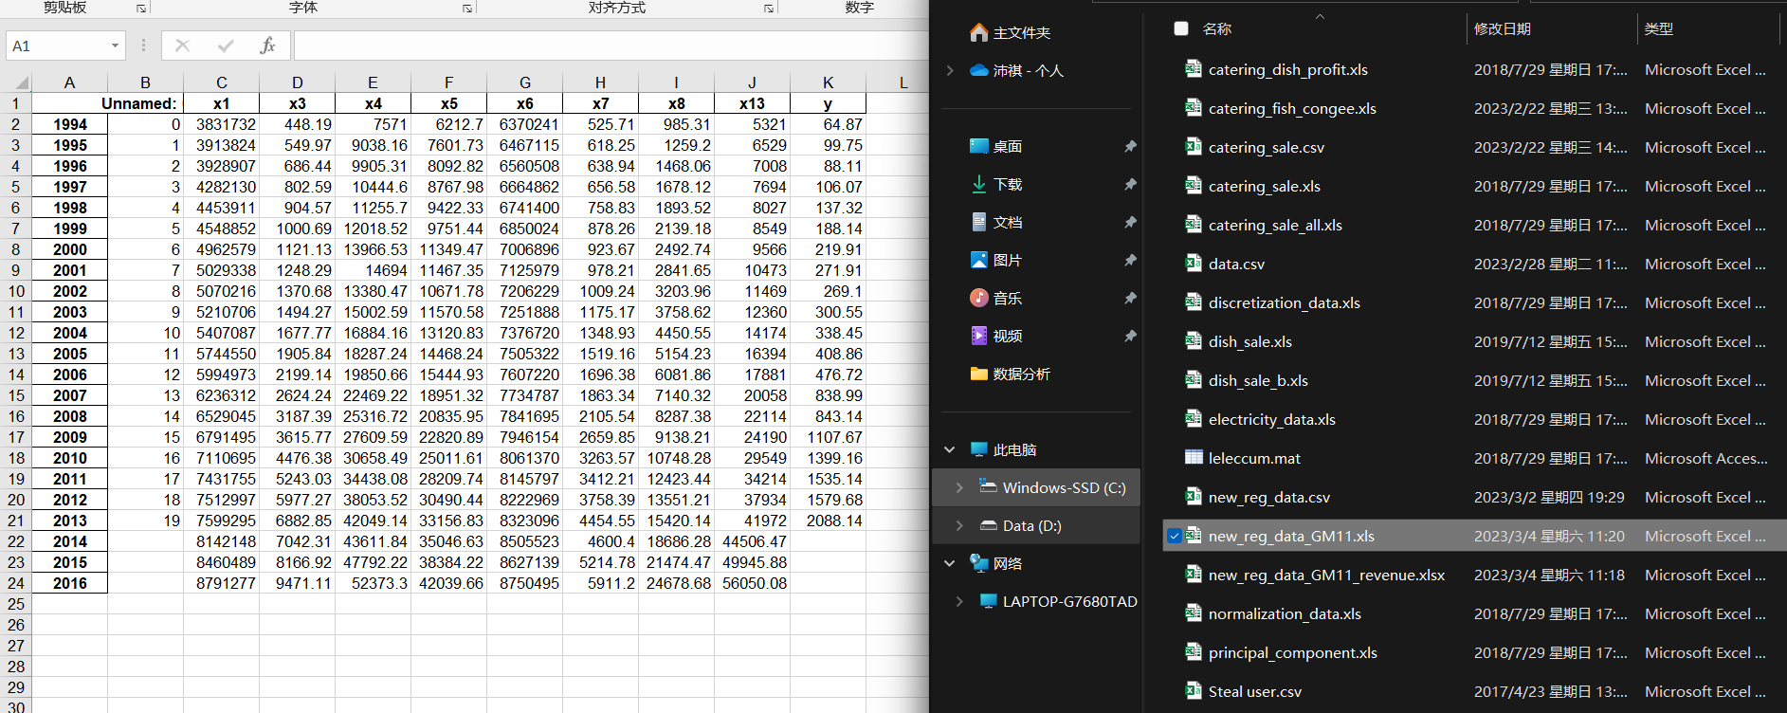Select the file catering_sale.csv

coord(1266,148)
